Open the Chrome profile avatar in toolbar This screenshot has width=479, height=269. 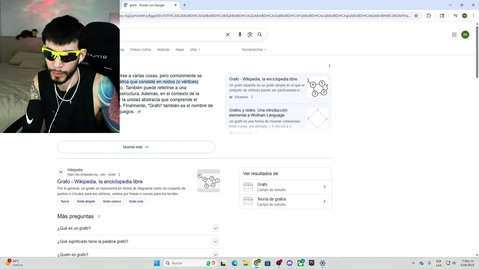464,16
